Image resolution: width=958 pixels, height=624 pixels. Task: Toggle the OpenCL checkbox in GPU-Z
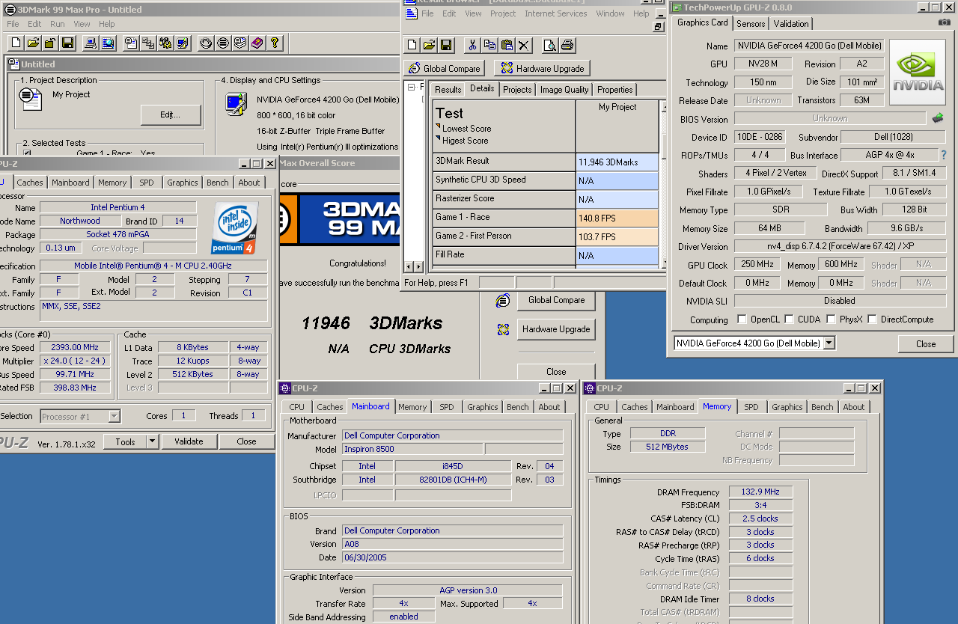coord(742,319)
